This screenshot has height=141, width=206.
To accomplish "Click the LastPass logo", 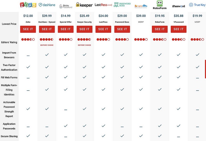I will pyautogui.click(x=103, y=5).
